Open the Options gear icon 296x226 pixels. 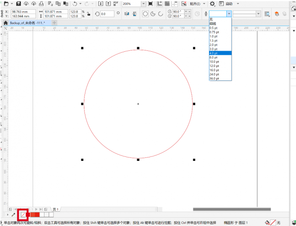[212, 3]
